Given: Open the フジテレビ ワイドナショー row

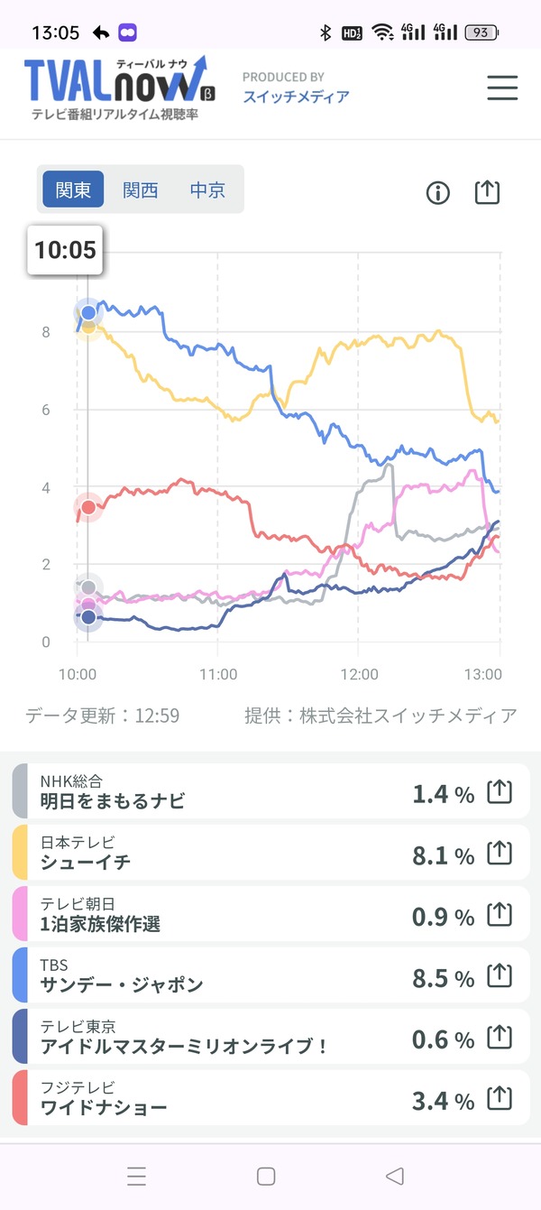Looking at the screenshot, I should point(270,1098).
